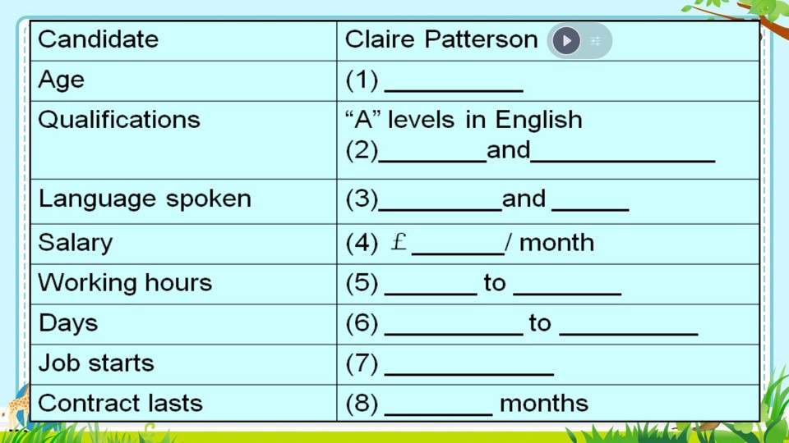Click the Salary amount blank (4)

coord(458,248)
